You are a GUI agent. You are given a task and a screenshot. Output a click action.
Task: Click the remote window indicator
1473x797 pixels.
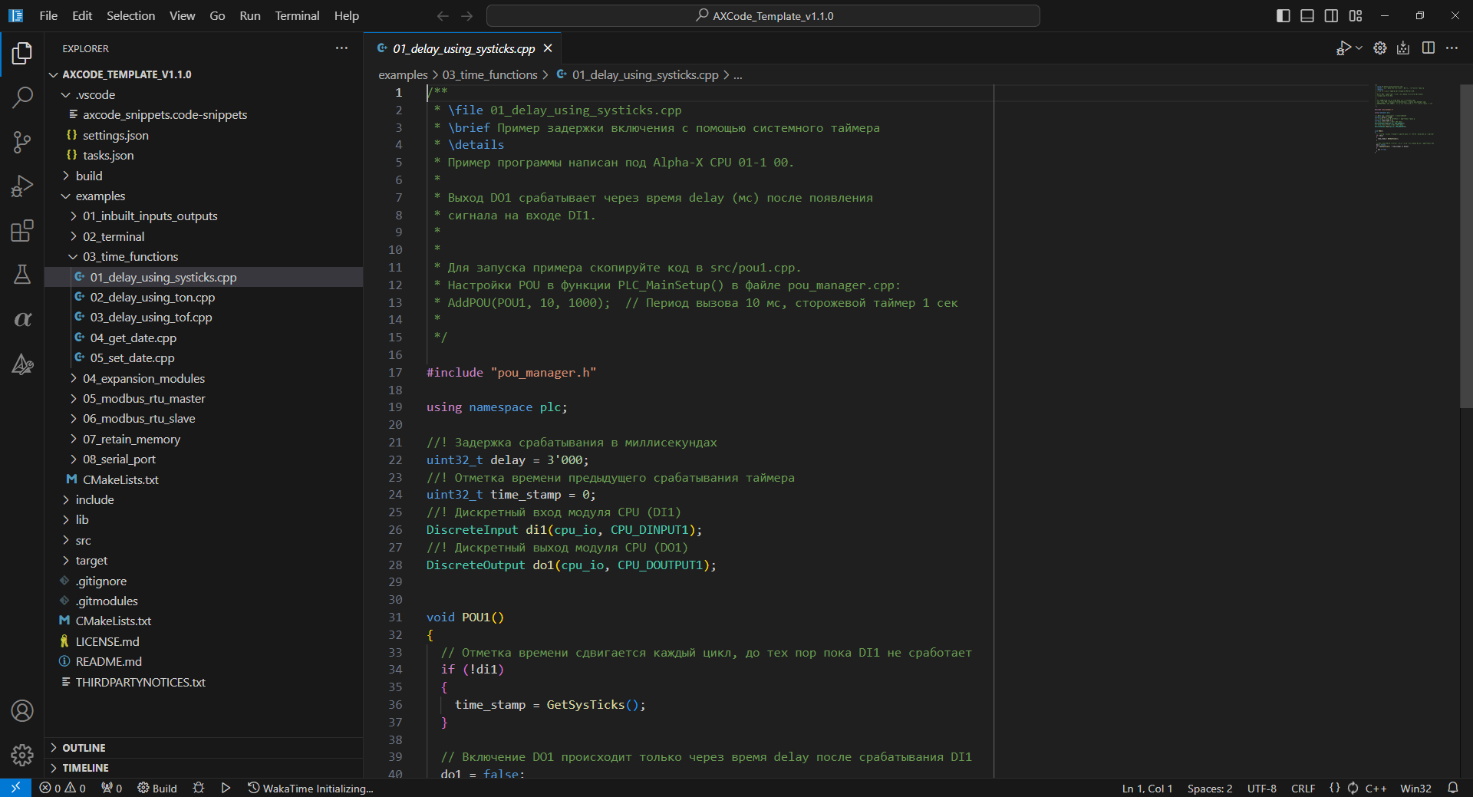pyautogui.click(x=15, y=788)
